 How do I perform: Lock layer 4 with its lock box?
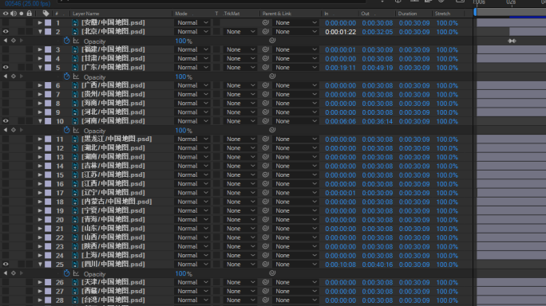click(30, 58)
